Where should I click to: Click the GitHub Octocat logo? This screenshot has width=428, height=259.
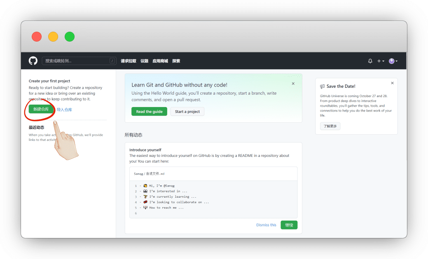pos(33,61)
